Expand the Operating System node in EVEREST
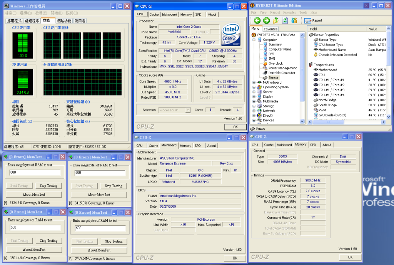The image size is (394, 265). (254, 87)
